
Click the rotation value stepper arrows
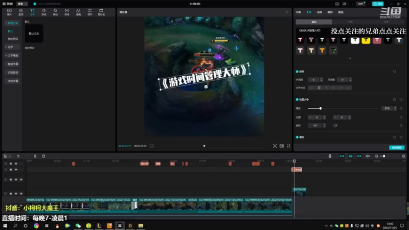pyautogui.click(x=324, y=125)
